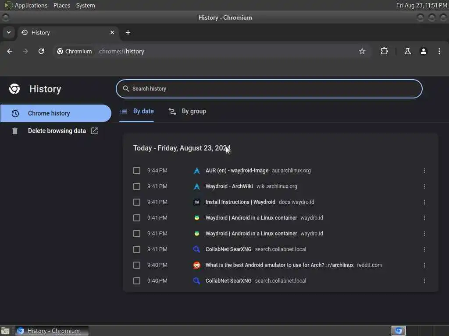Bookmark this page with the star icon

362,51
